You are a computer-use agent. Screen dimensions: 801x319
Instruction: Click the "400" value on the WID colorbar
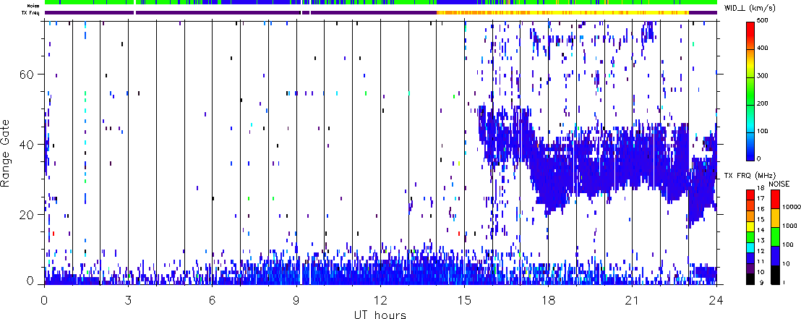tap(763, 49)
